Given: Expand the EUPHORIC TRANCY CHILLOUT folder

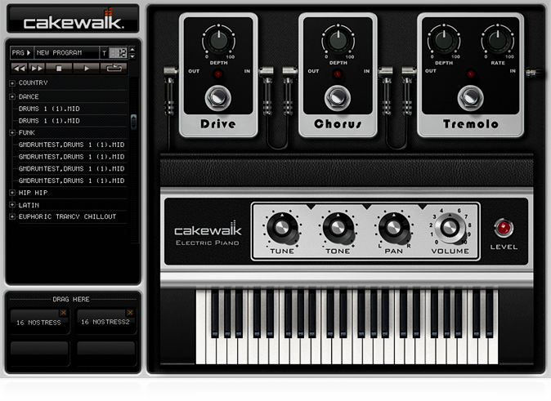Looking at the screenshot, I should tap(12, 216).
